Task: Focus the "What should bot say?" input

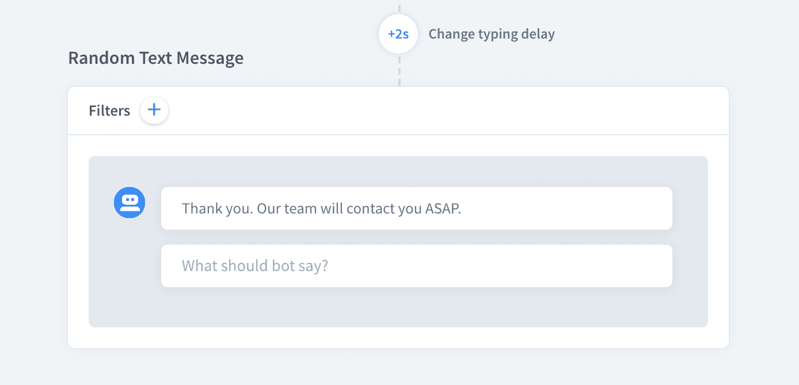Action: tap(416, 266)
